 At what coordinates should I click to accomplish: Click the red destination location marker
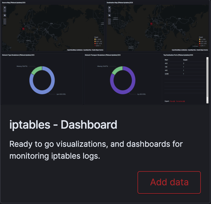point(151,24)
